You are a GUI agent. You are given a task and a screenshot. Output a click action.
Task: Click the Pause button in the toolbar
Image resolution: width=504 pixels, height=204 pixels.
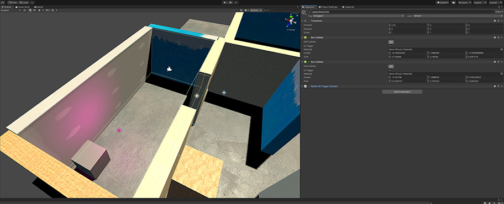(230, 2)
